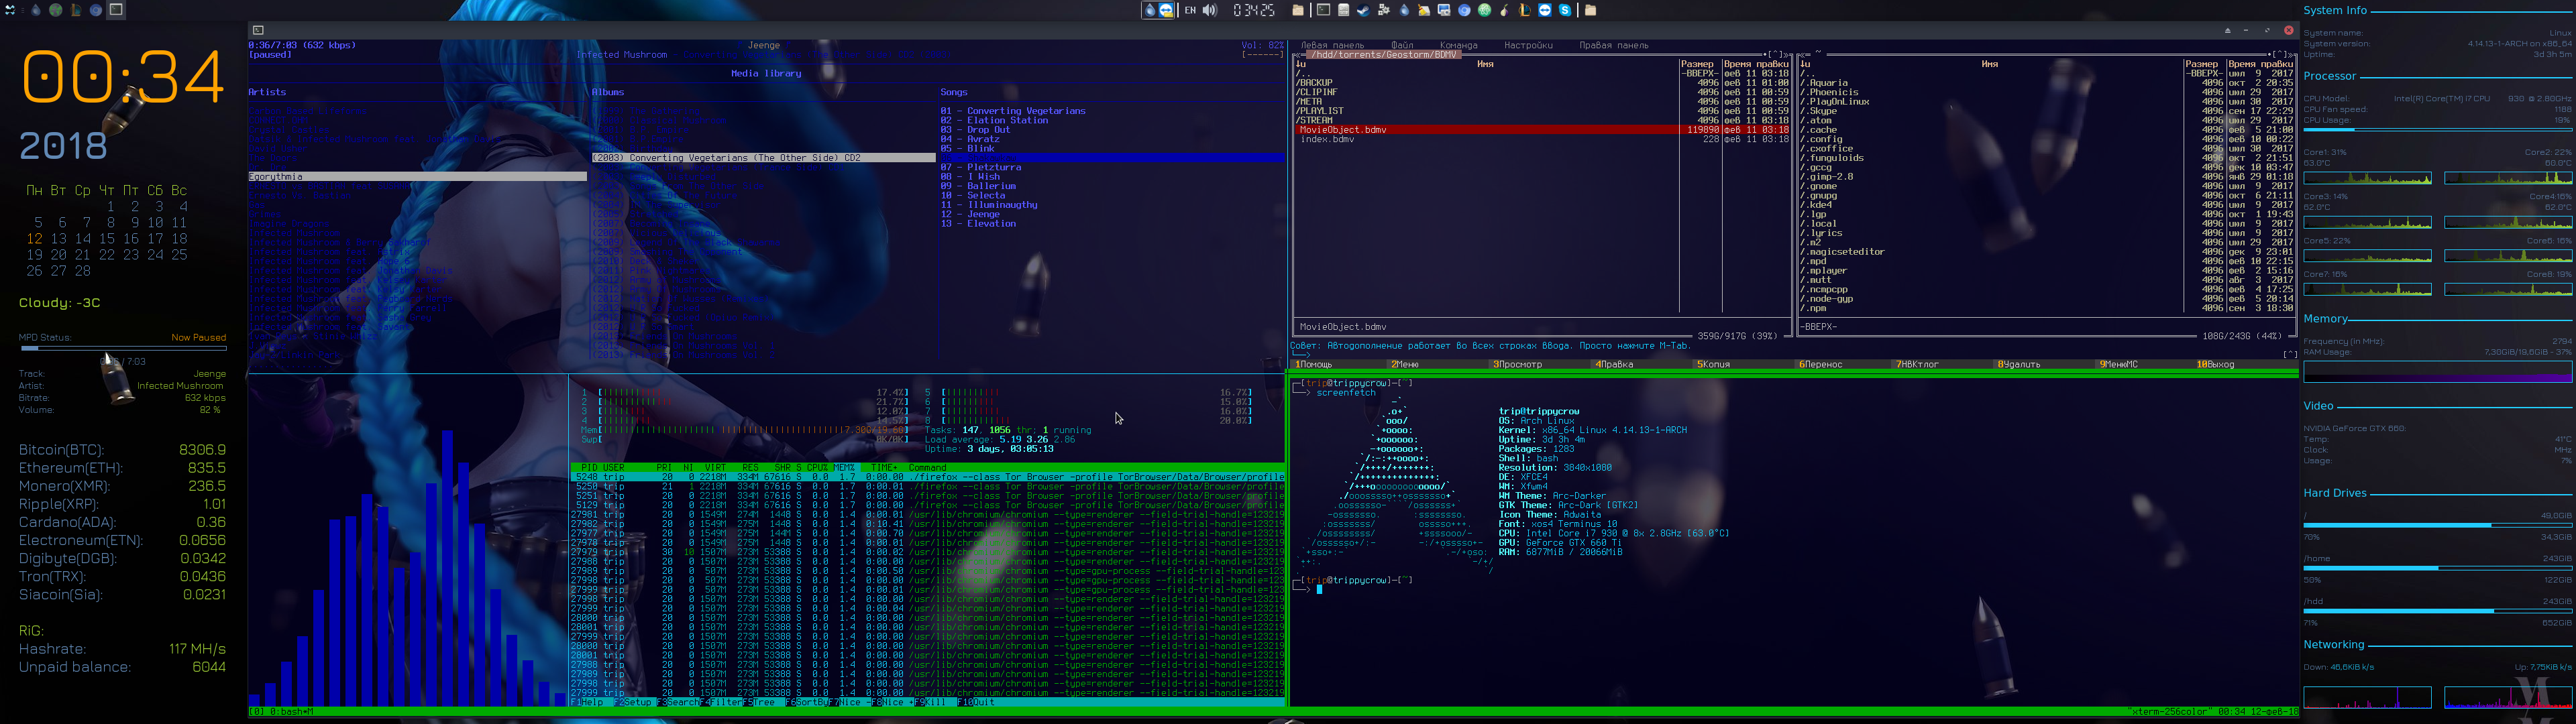Viewport: 2576px width, 724px height.
Task: Open the gears settings launcher icon
Action: (1384, 10)
